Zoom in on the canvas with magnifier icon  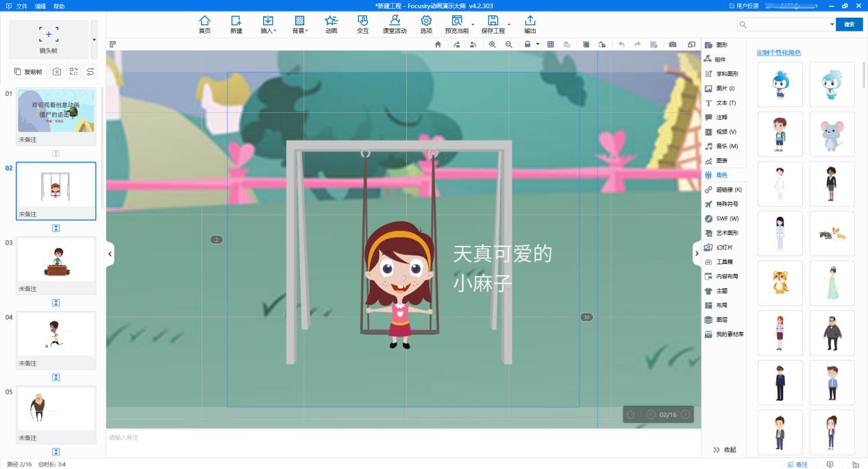tap(493, 44)
